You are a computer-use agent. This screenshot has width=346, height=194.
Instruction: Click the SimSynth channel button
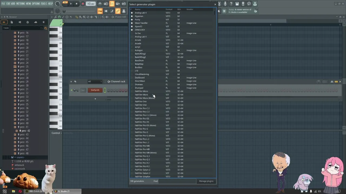tap(95, 90)
